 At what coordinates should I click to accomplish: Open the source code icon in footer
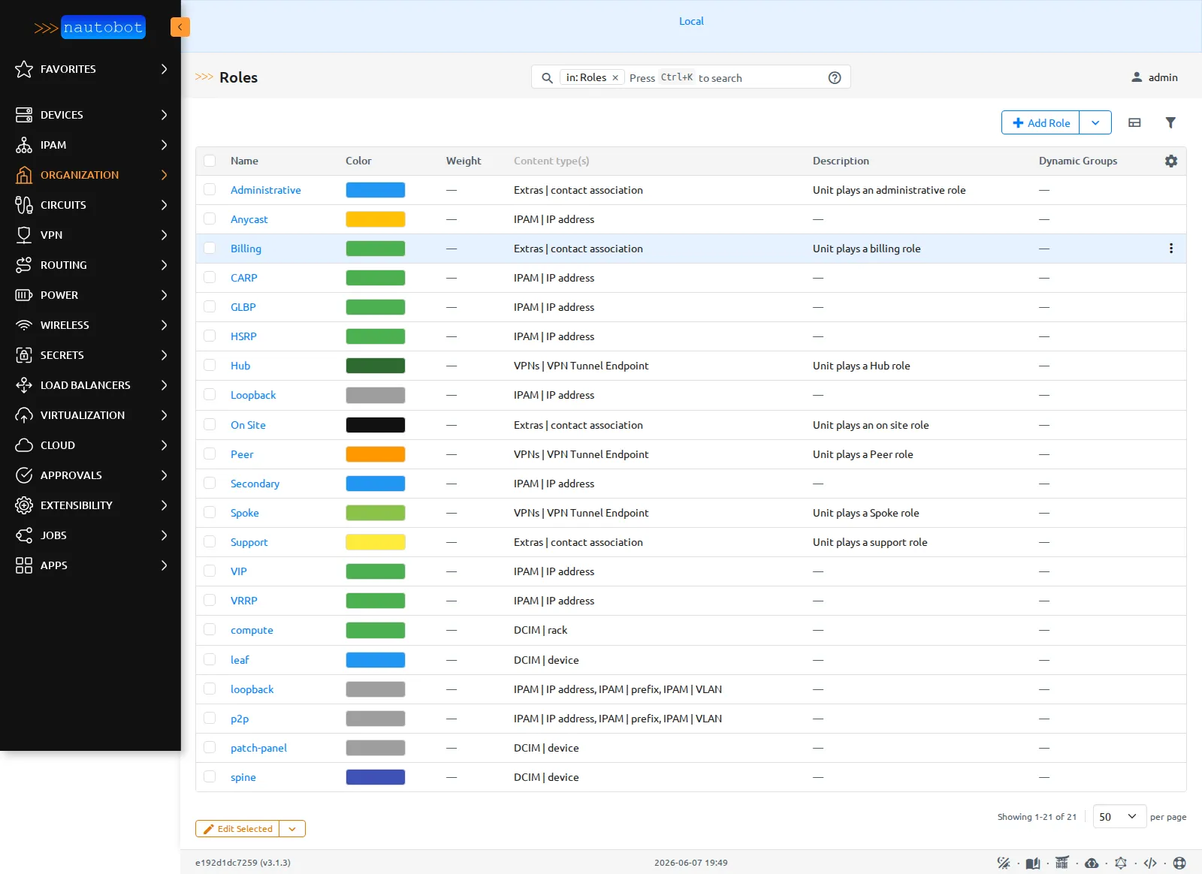pos(1150,863)
